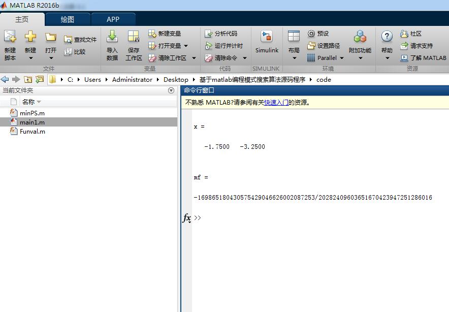
Task: Open Preferences (预设) gear icon
Action: (311, 34)
